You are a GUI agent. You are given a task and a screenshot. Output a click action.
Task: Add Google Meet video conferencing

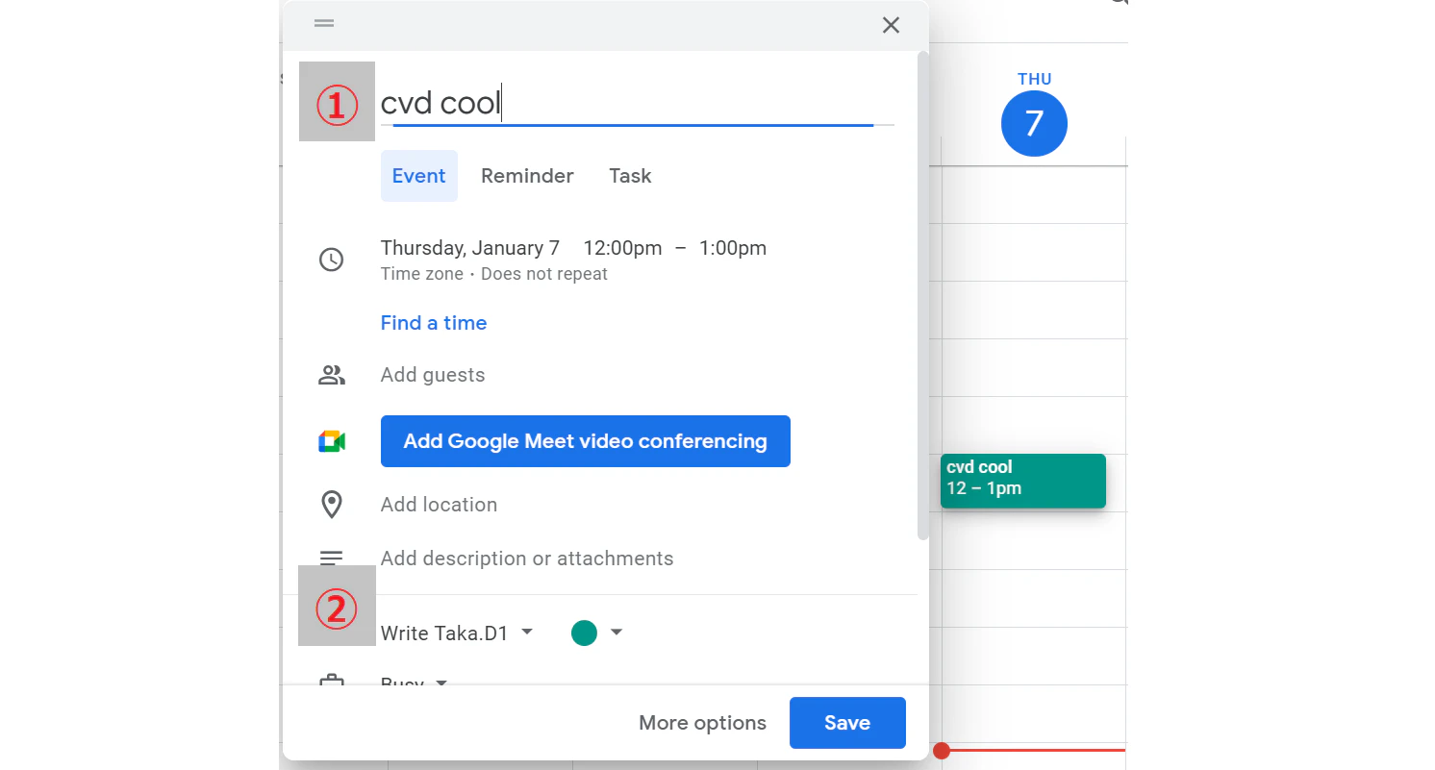pos(585,441)
